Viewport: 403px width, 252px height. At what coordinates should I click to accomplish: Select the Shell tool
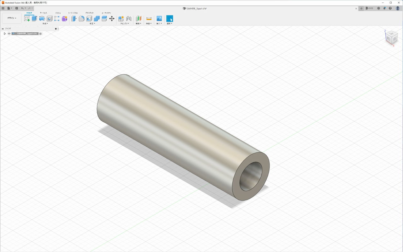click(x=89, y=19)
